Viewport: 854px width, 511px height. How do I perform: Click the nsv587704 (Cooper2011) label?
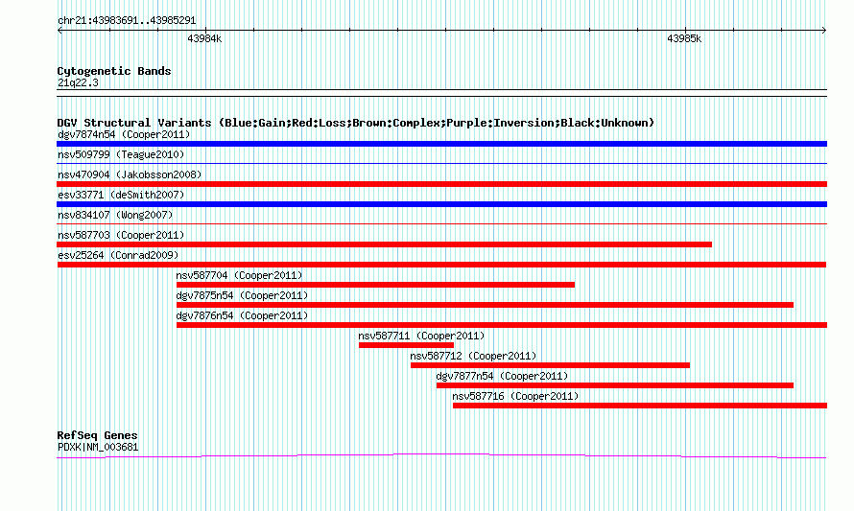[x=239, y=275]
